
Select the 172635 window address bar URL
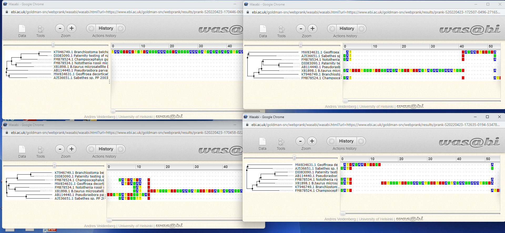click(x=375, y=125)
